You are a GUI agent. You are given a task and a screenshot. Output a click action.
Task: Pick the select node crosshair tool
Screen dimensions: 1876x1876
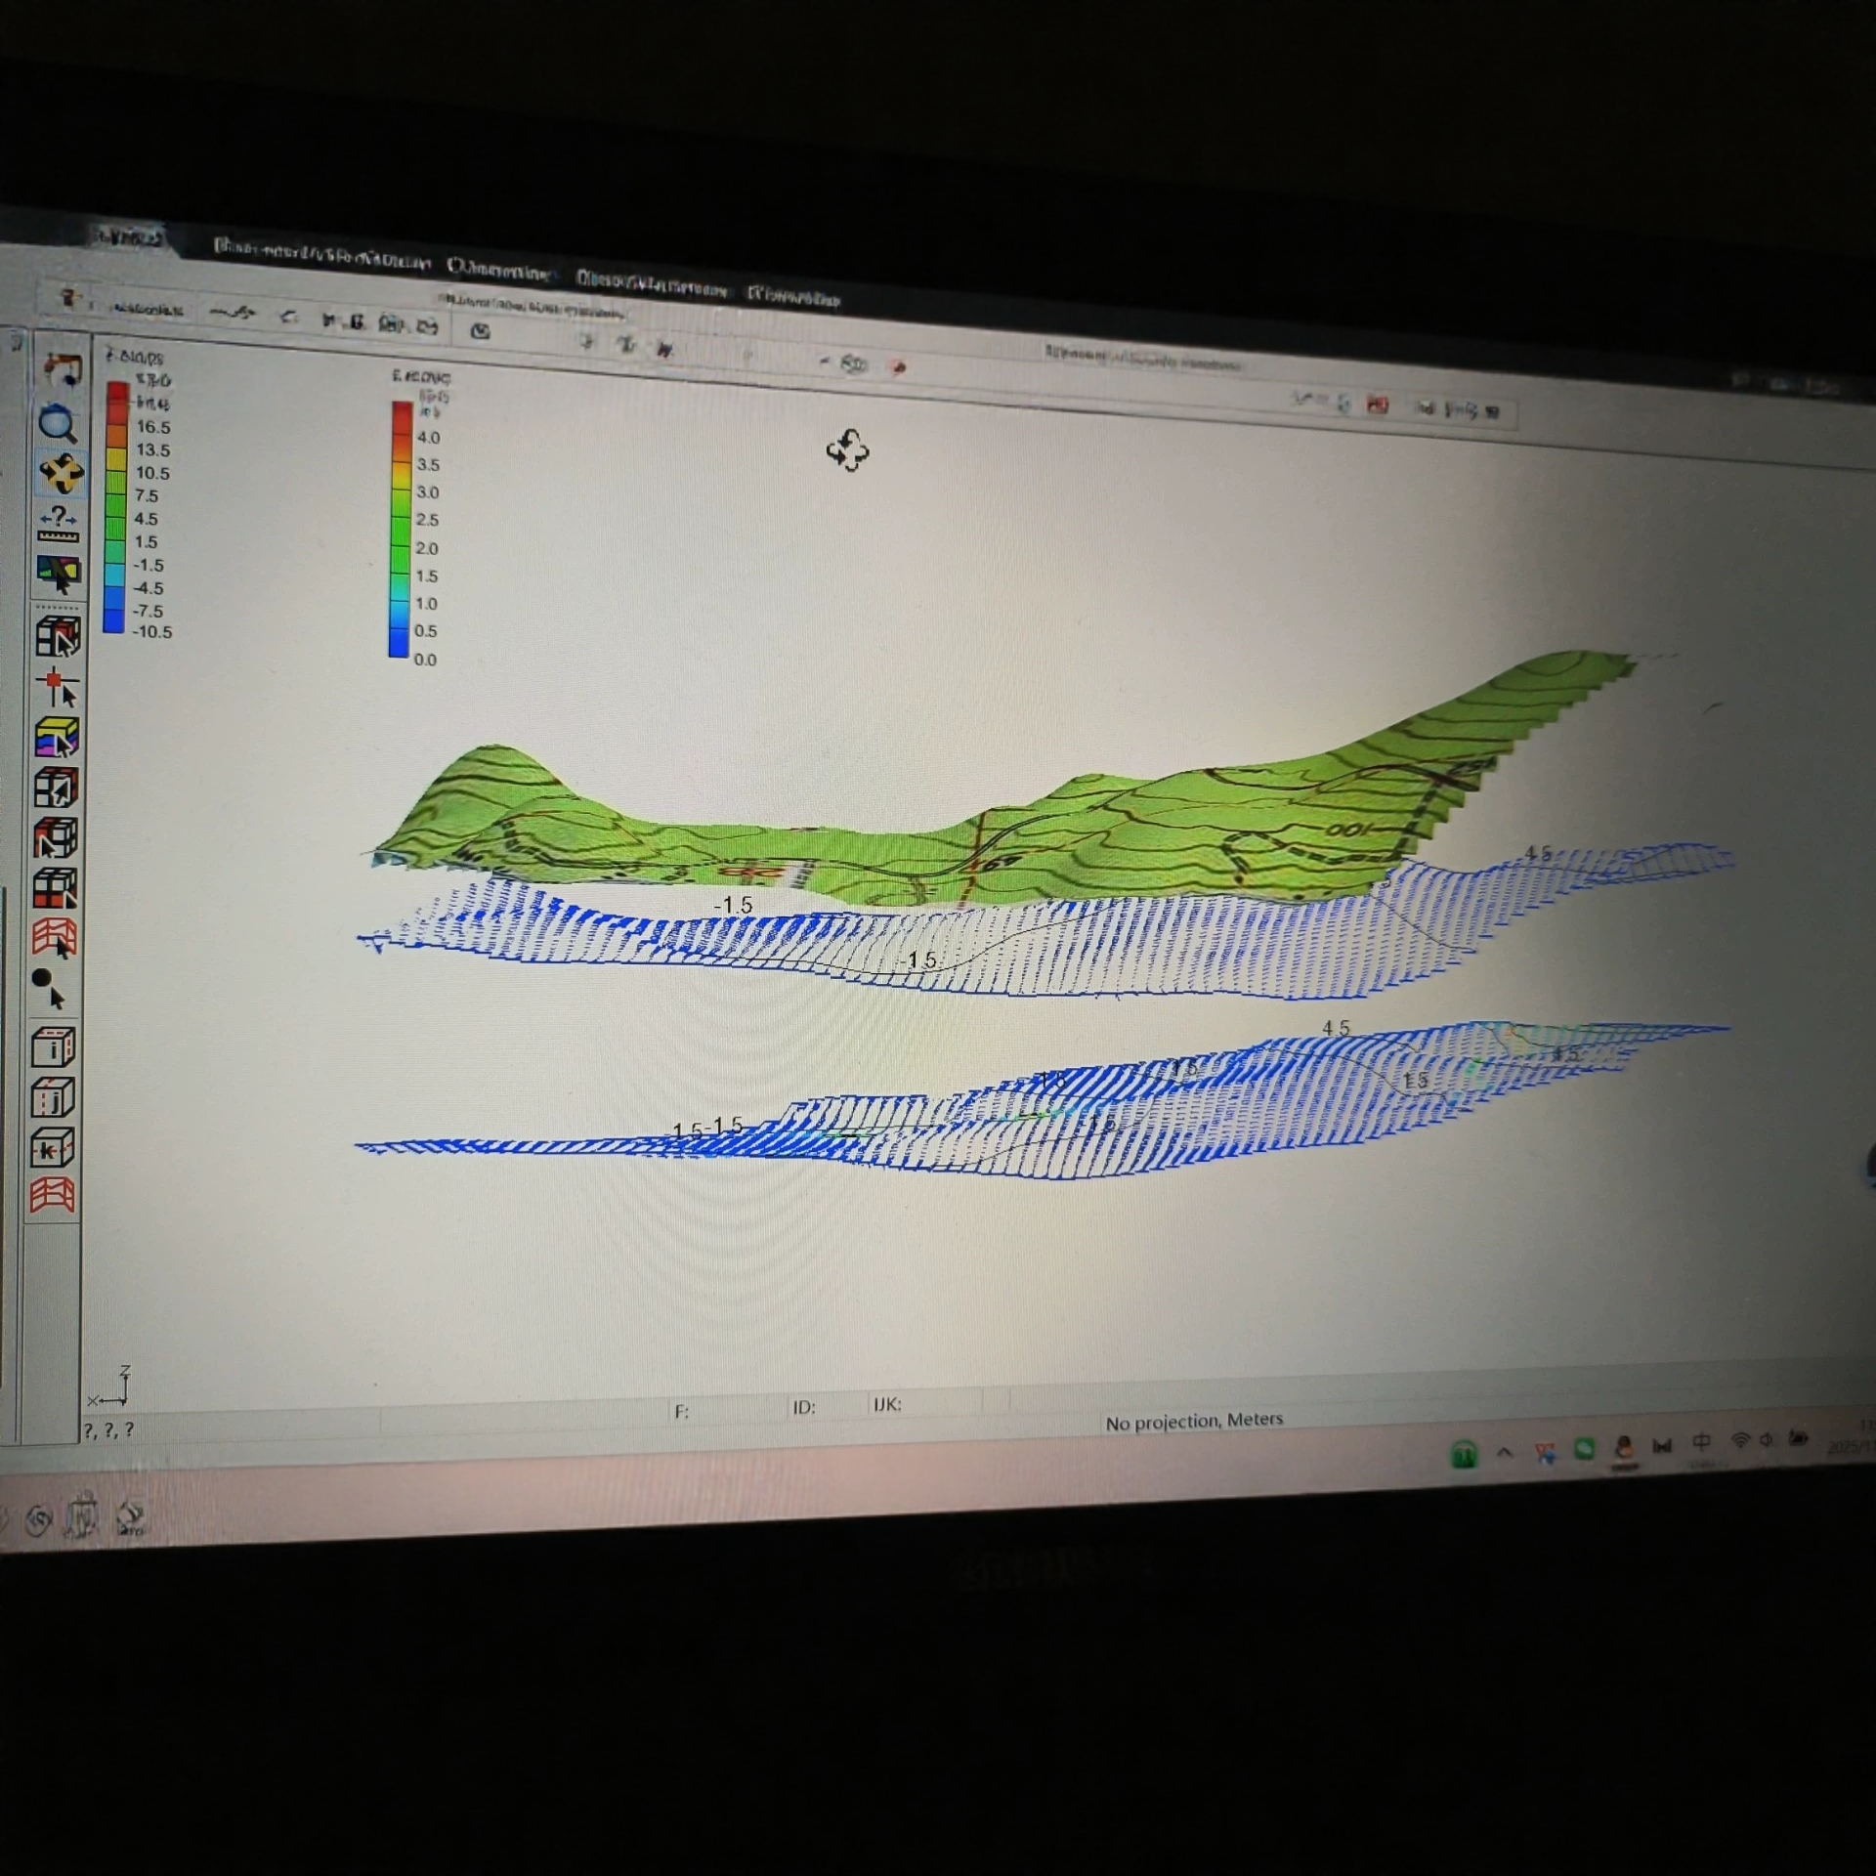[x=58, y=687]
